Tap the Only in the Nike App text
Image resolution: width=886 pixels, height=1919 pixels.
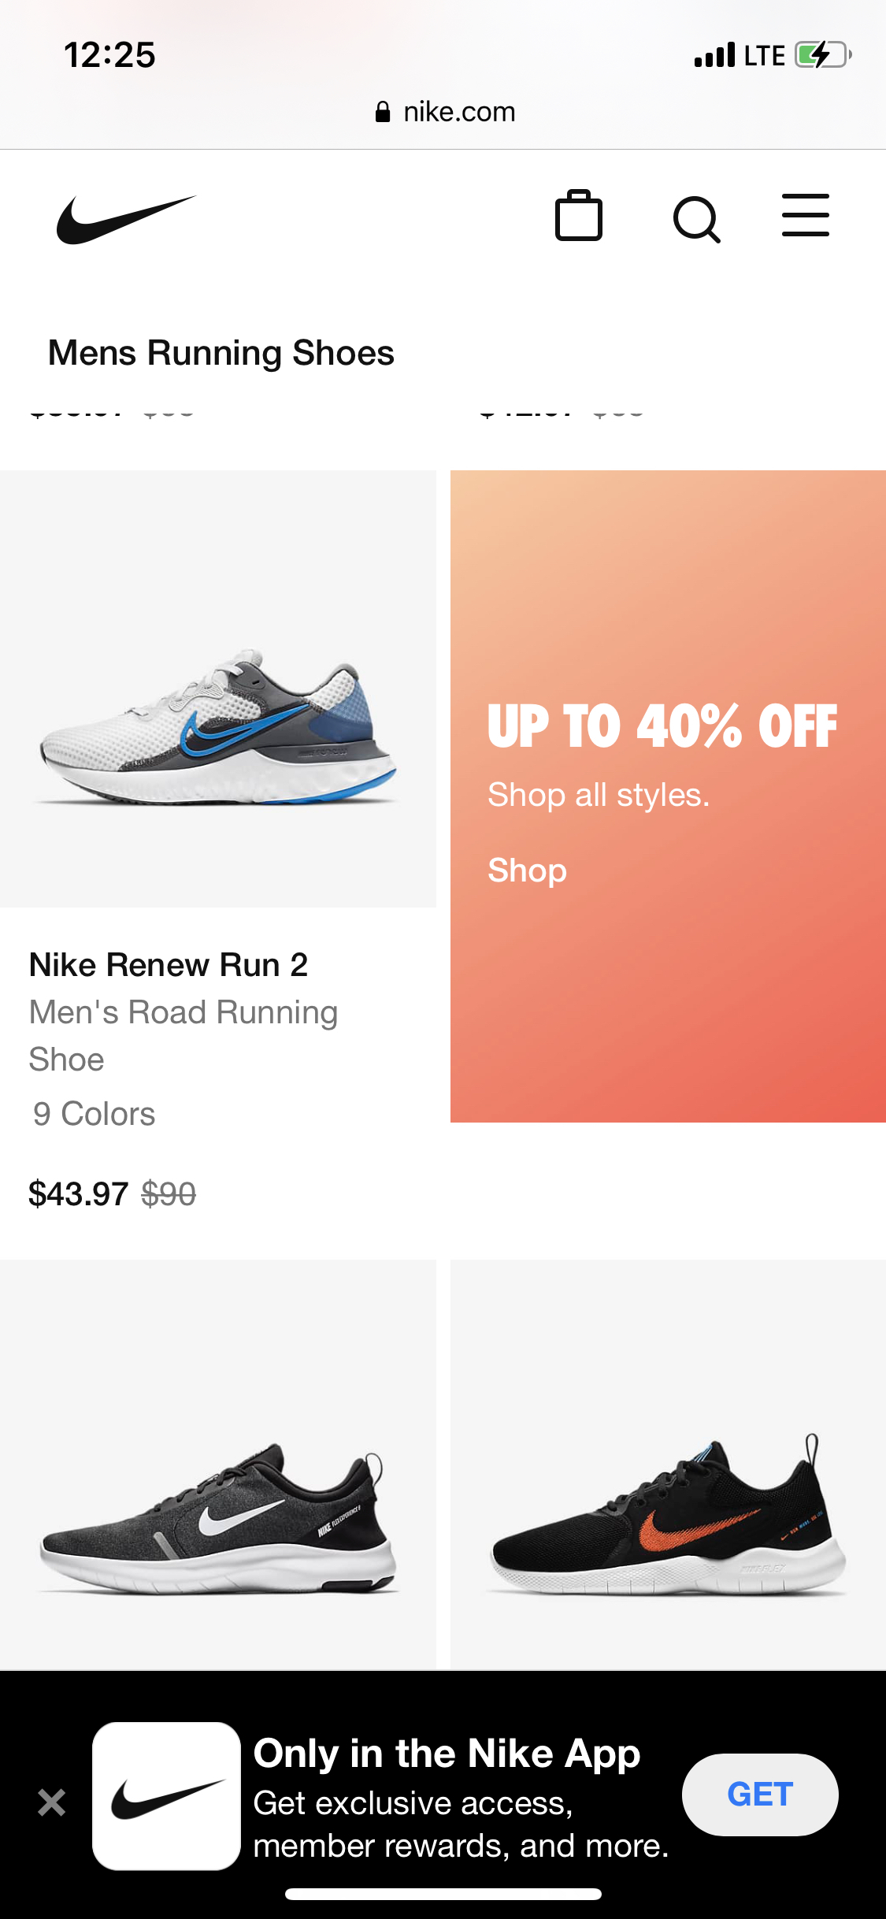(x=447, y=1754)
